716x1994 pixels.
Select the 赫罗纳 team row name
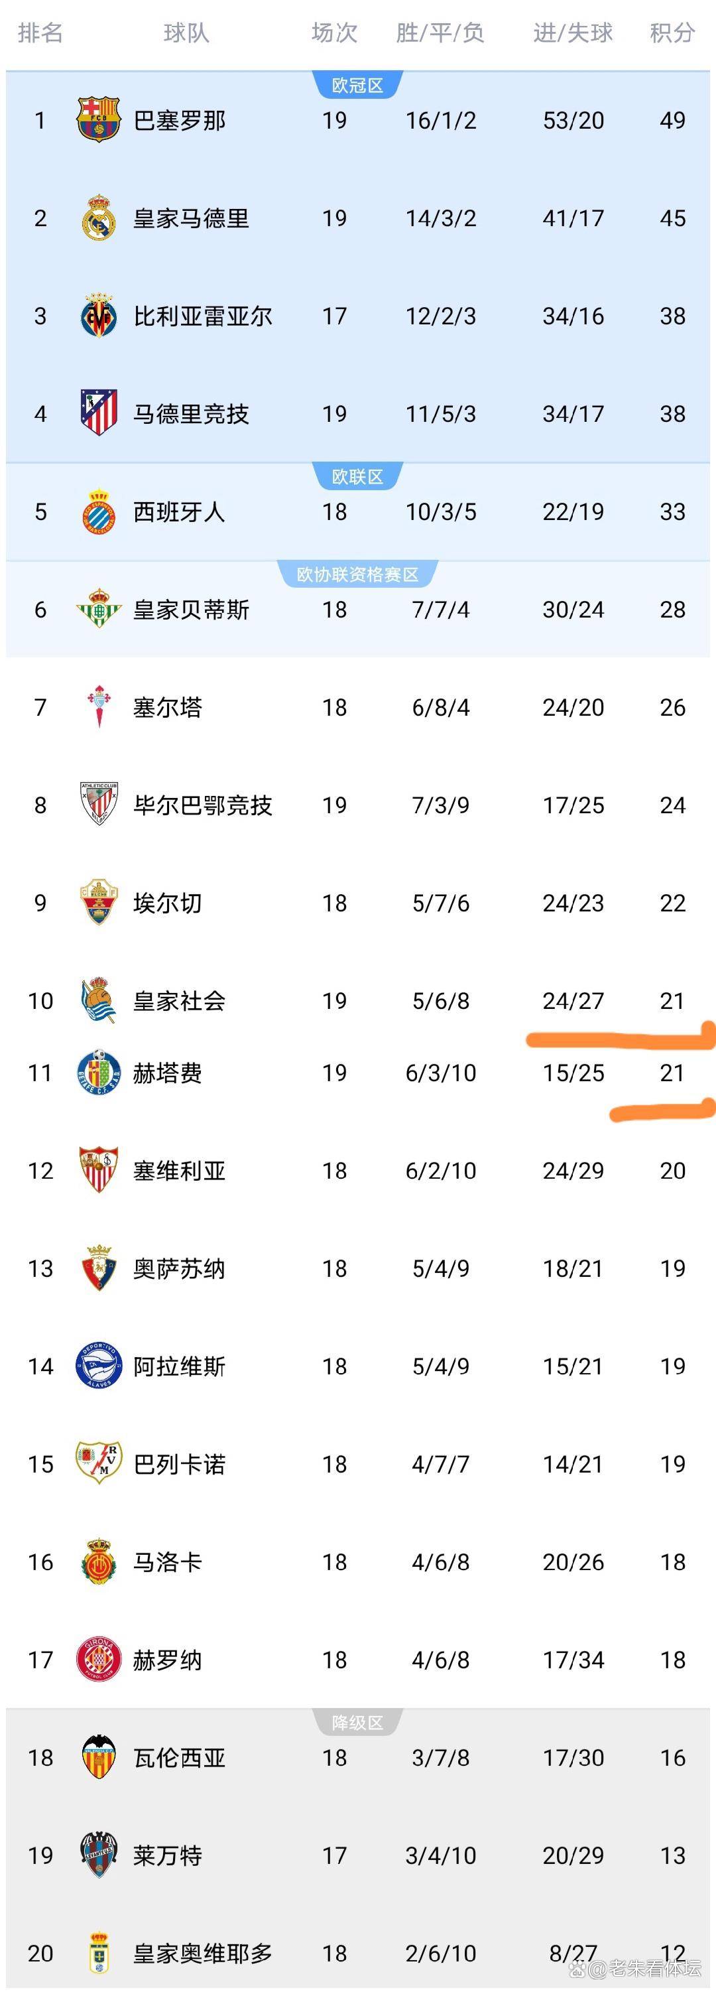168,1660
